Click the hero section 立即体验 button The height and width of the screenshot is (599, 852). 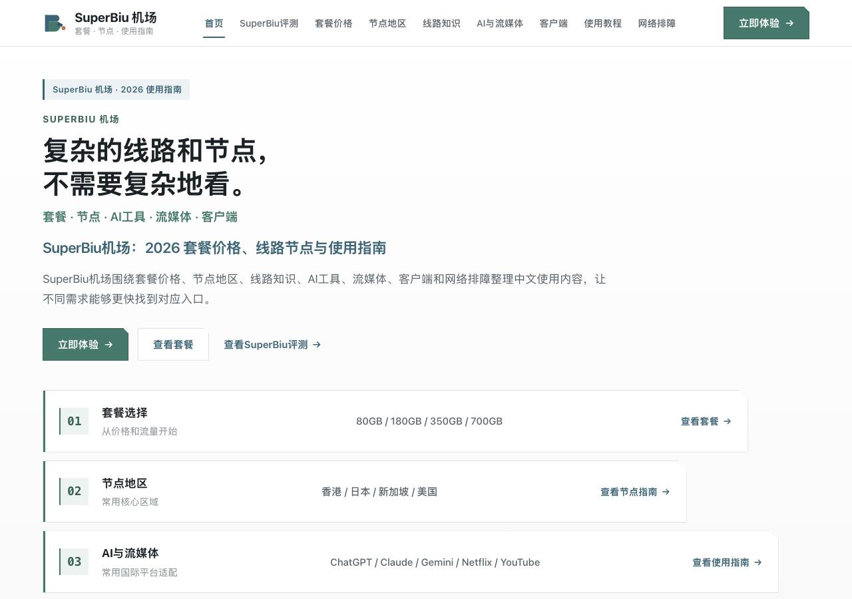(x=85, y=345)
